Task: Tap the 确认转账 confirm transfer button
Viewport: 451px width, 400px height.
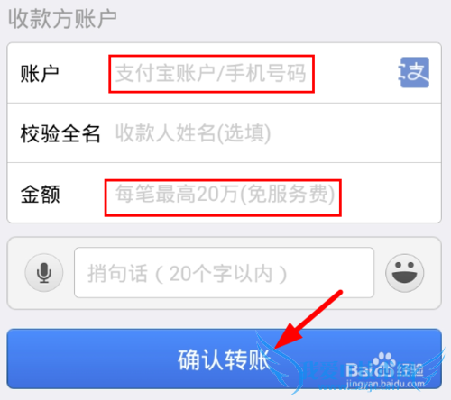Action: pyautogui.click(x=224, y=359)
